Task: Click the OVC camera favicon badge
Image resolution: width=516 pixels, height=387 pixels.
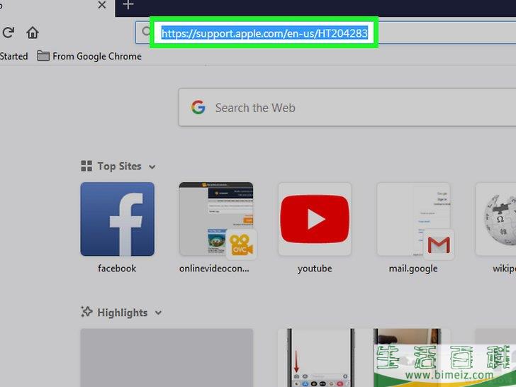Action: coord(241,245)
